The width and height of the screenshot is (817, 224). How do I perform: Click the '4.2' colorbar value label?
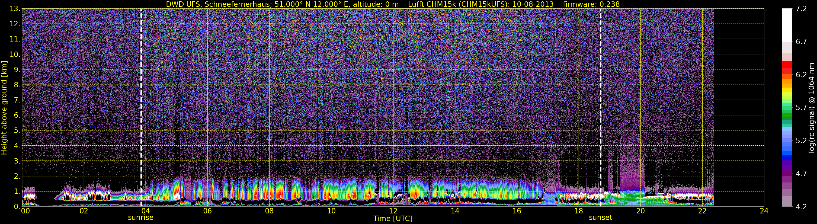(801, 207)
